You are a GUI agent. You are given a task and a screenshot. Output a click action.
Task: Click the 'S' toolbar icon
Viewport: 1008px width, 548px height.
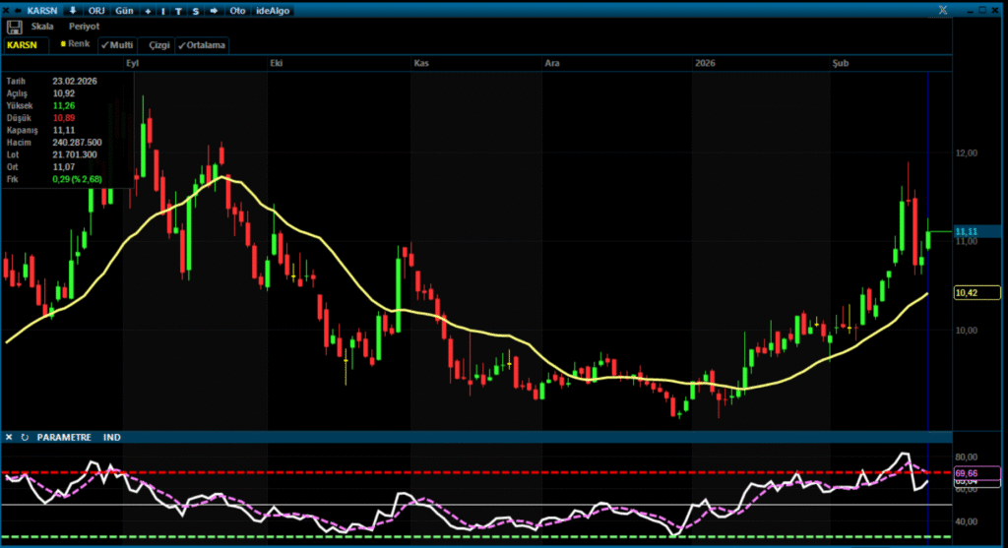(196, 10)
